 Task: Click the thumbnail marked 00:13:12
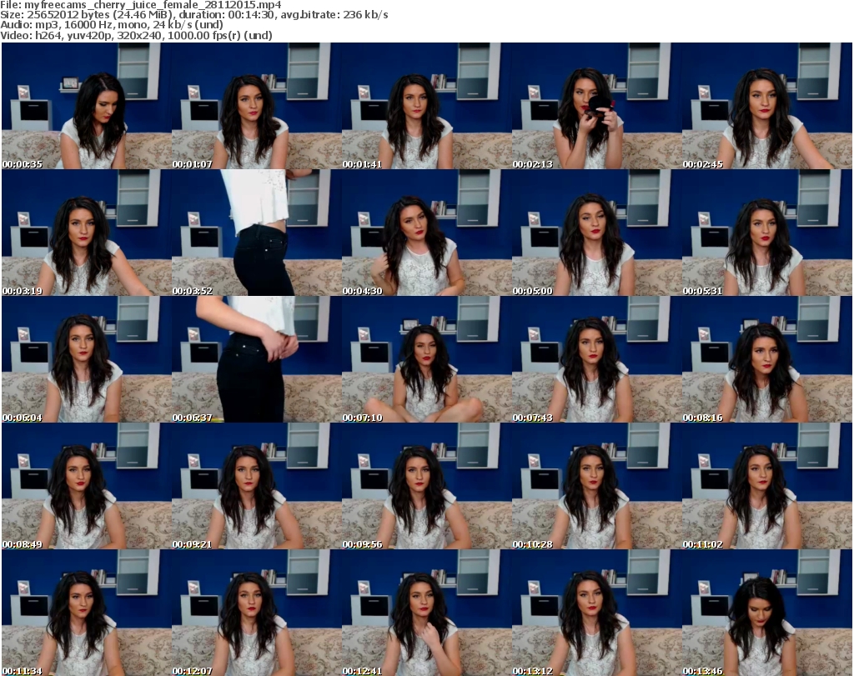(596, 613)
